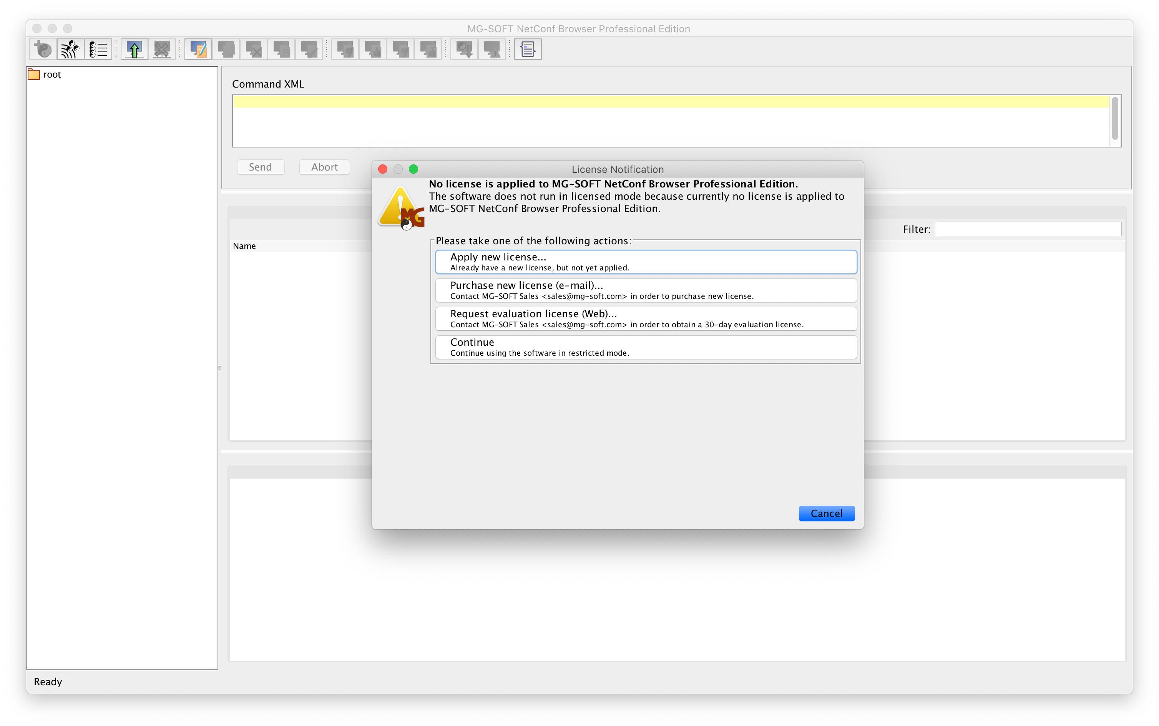
Task: Click the Abort button
Action: click(324, 167)
